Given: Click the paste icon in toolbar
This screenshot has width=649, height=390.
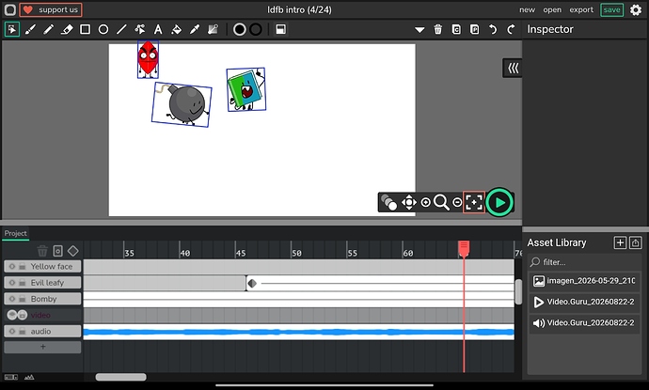Looking at the screenshot, I should pyautogui.click(x=474, y=29).
